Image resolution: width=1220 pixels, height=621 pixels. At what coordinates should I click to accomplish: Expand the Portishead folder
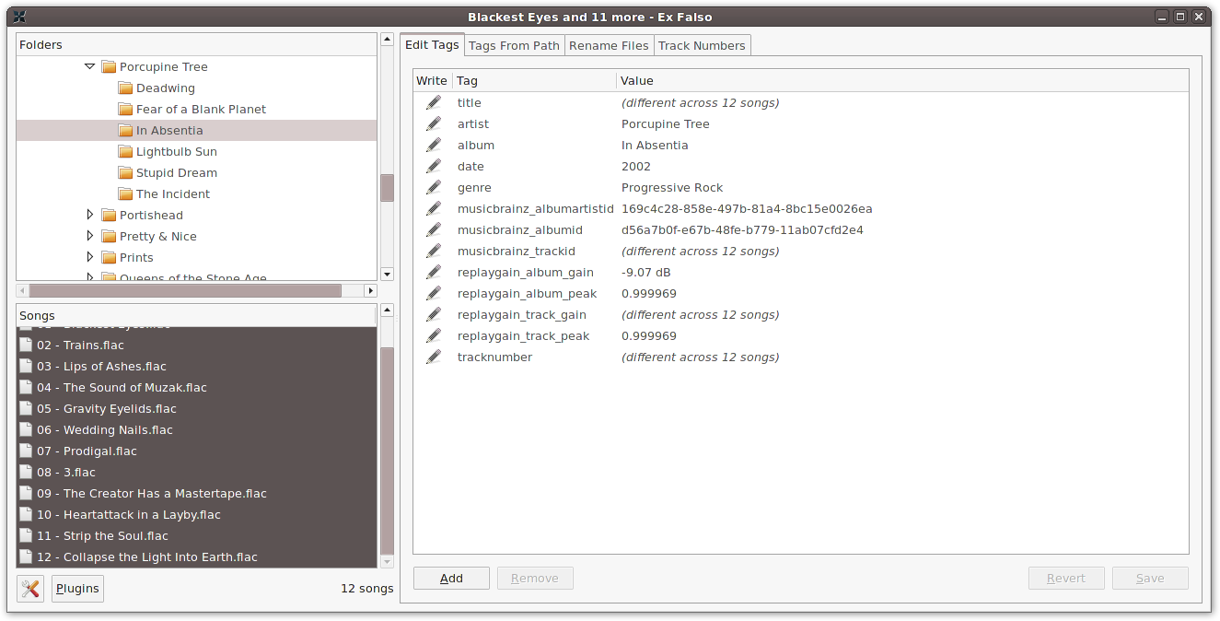coord(90,215)
